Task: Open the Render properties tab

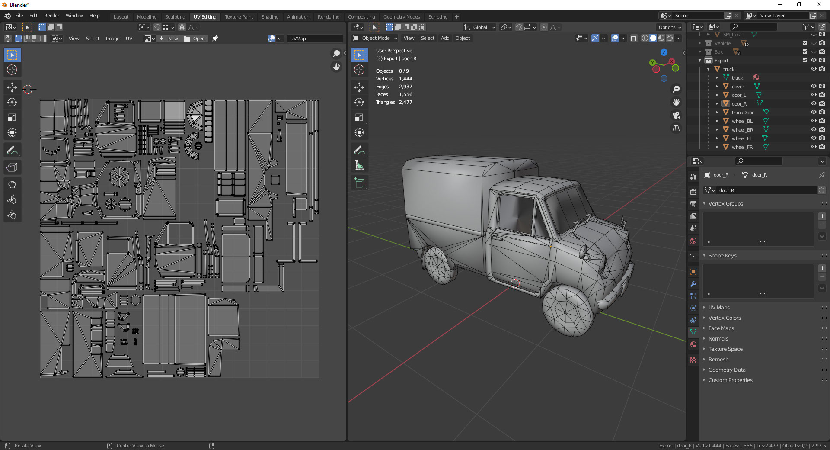Action: tap(693, 192)
